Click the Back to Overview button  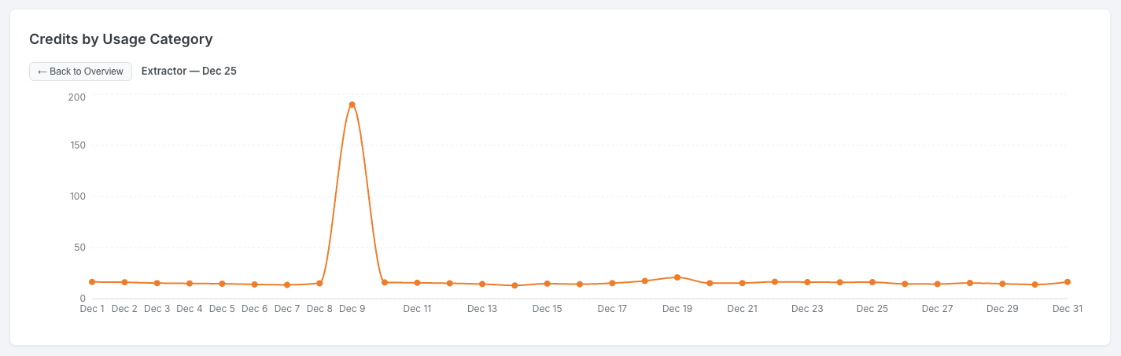[x=80, y=72]
